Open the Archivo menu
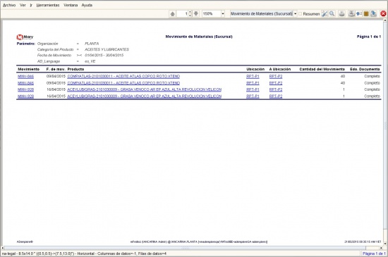388x257 pixels. [x=9, y=5]
